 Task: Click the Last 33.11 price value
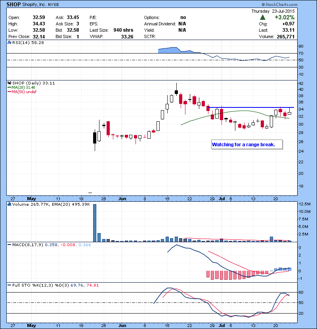tap(288, 30)
